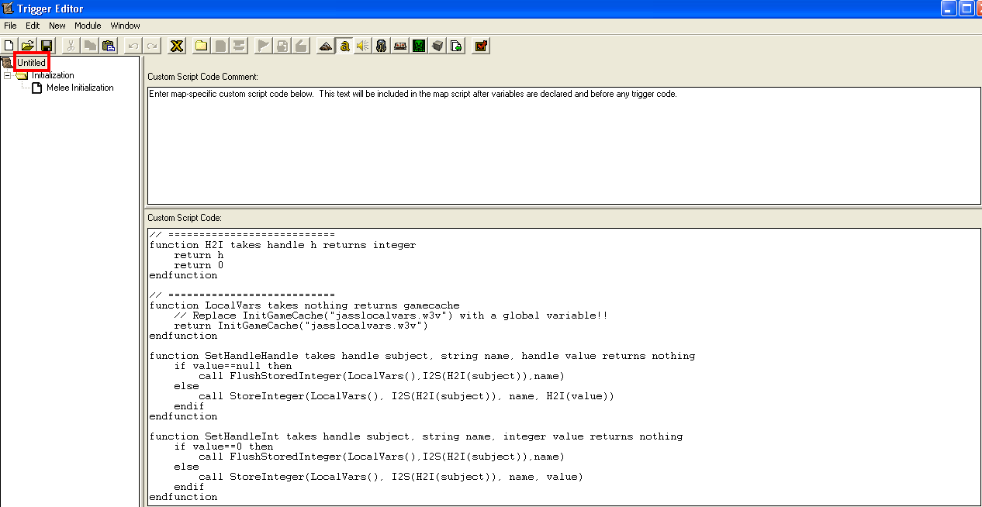Select the Untitled map root node
982x507 pixels.
[x=32, y=63]
